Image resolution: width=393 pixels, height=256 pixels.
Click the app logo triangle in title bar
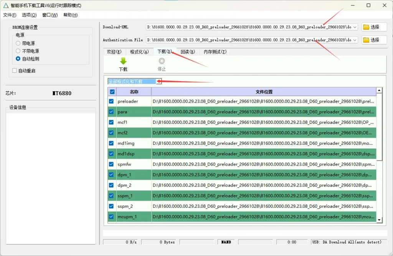click(5, 5)
